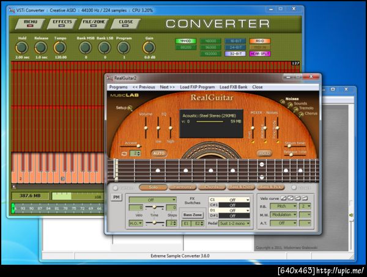Click the << Previous menu item
Screen dimensions: 367x277
click(144, 87)
